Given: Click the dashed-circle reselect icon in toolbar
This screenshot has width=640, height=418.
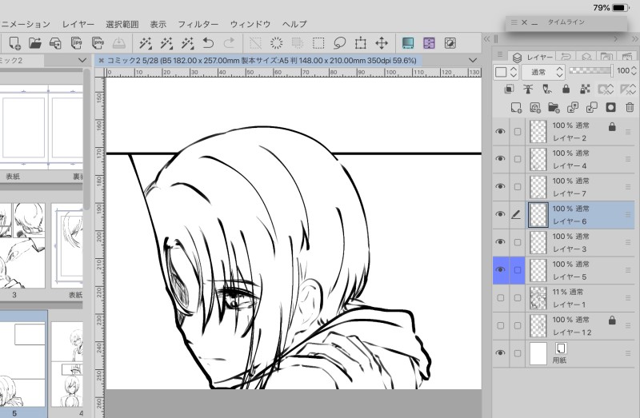Looking at the screenshot, I should coord(276,43).
